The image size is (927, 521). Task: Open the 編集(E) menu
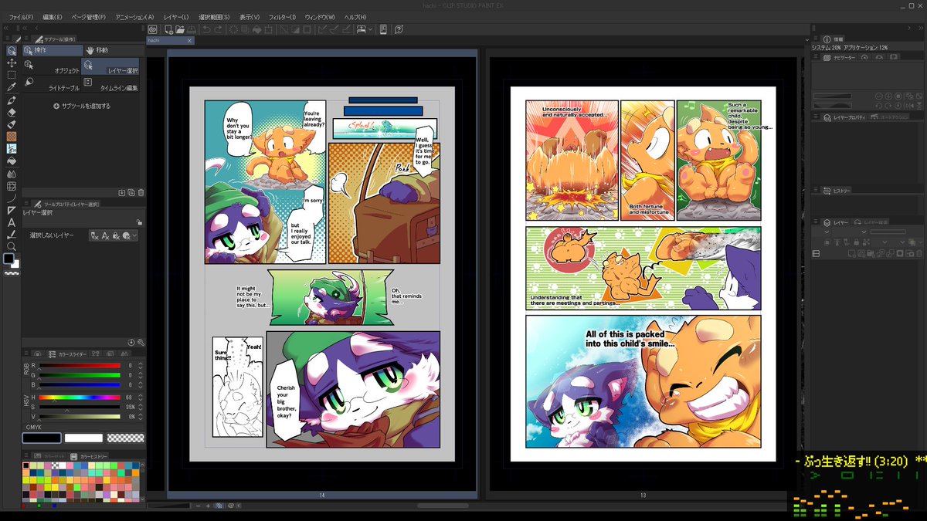click(53, 16)
